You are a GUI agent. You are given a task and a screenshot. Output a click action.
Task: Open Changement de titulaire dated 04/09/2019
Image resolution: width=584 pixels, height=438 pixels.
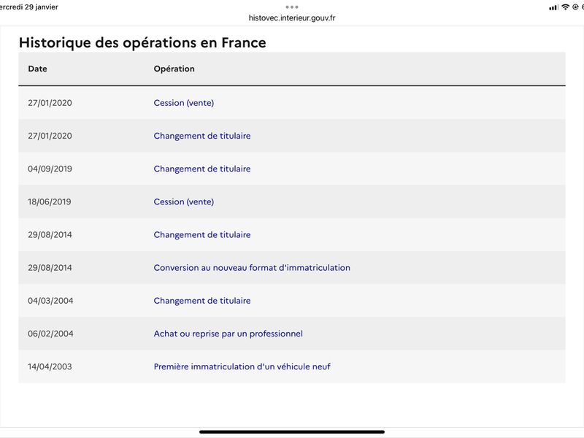point(202,169)
